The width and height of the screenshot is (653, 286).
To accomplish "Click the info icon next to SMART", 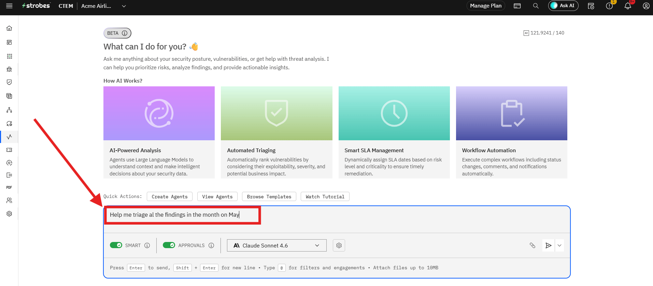I will click(x=147, y=245).
